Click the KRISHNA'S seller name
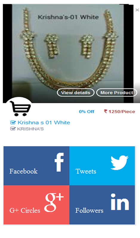The height and width of the screenshot is (238, 140). tap(30, 129)
